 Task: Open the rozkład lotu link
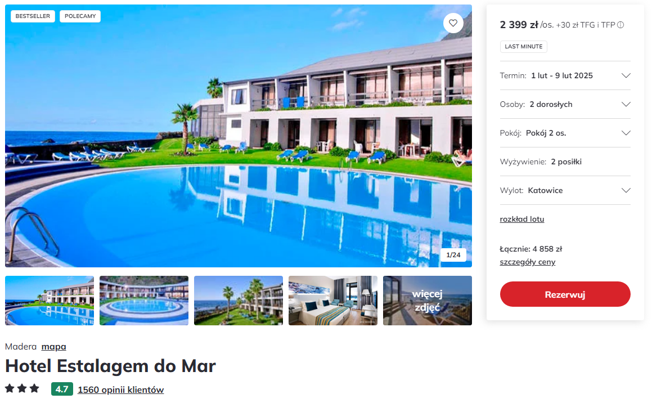522,219
